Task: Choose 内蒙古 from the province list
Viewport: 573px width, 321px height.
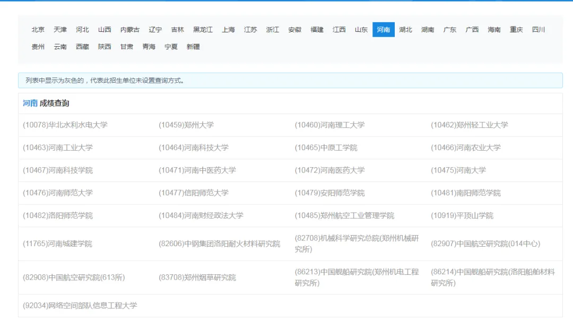Action: coord(130,30)
